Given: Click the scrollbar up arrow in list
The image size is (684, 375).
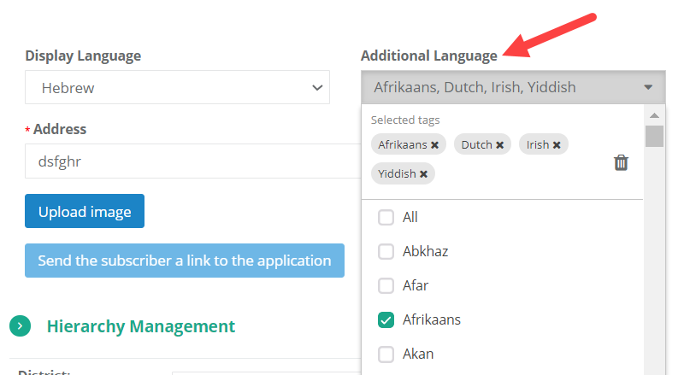Looking at the screenshot, I should pyautogui.click(x=654, y=115).
